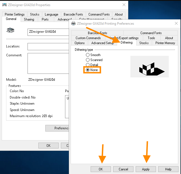Switch to Stocks tab in Printing Preferences
The image size is (181, 174).
[144, 43]
